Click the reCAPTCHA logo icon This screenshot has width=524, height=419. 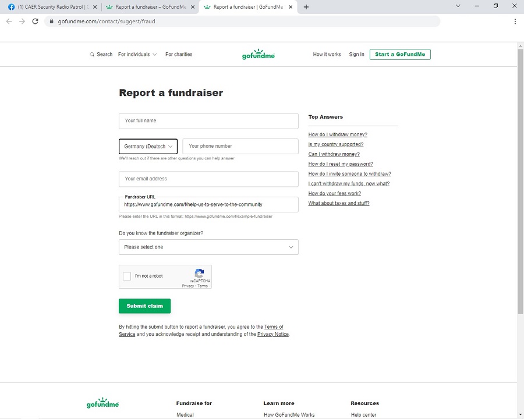(x=200, y=274)
